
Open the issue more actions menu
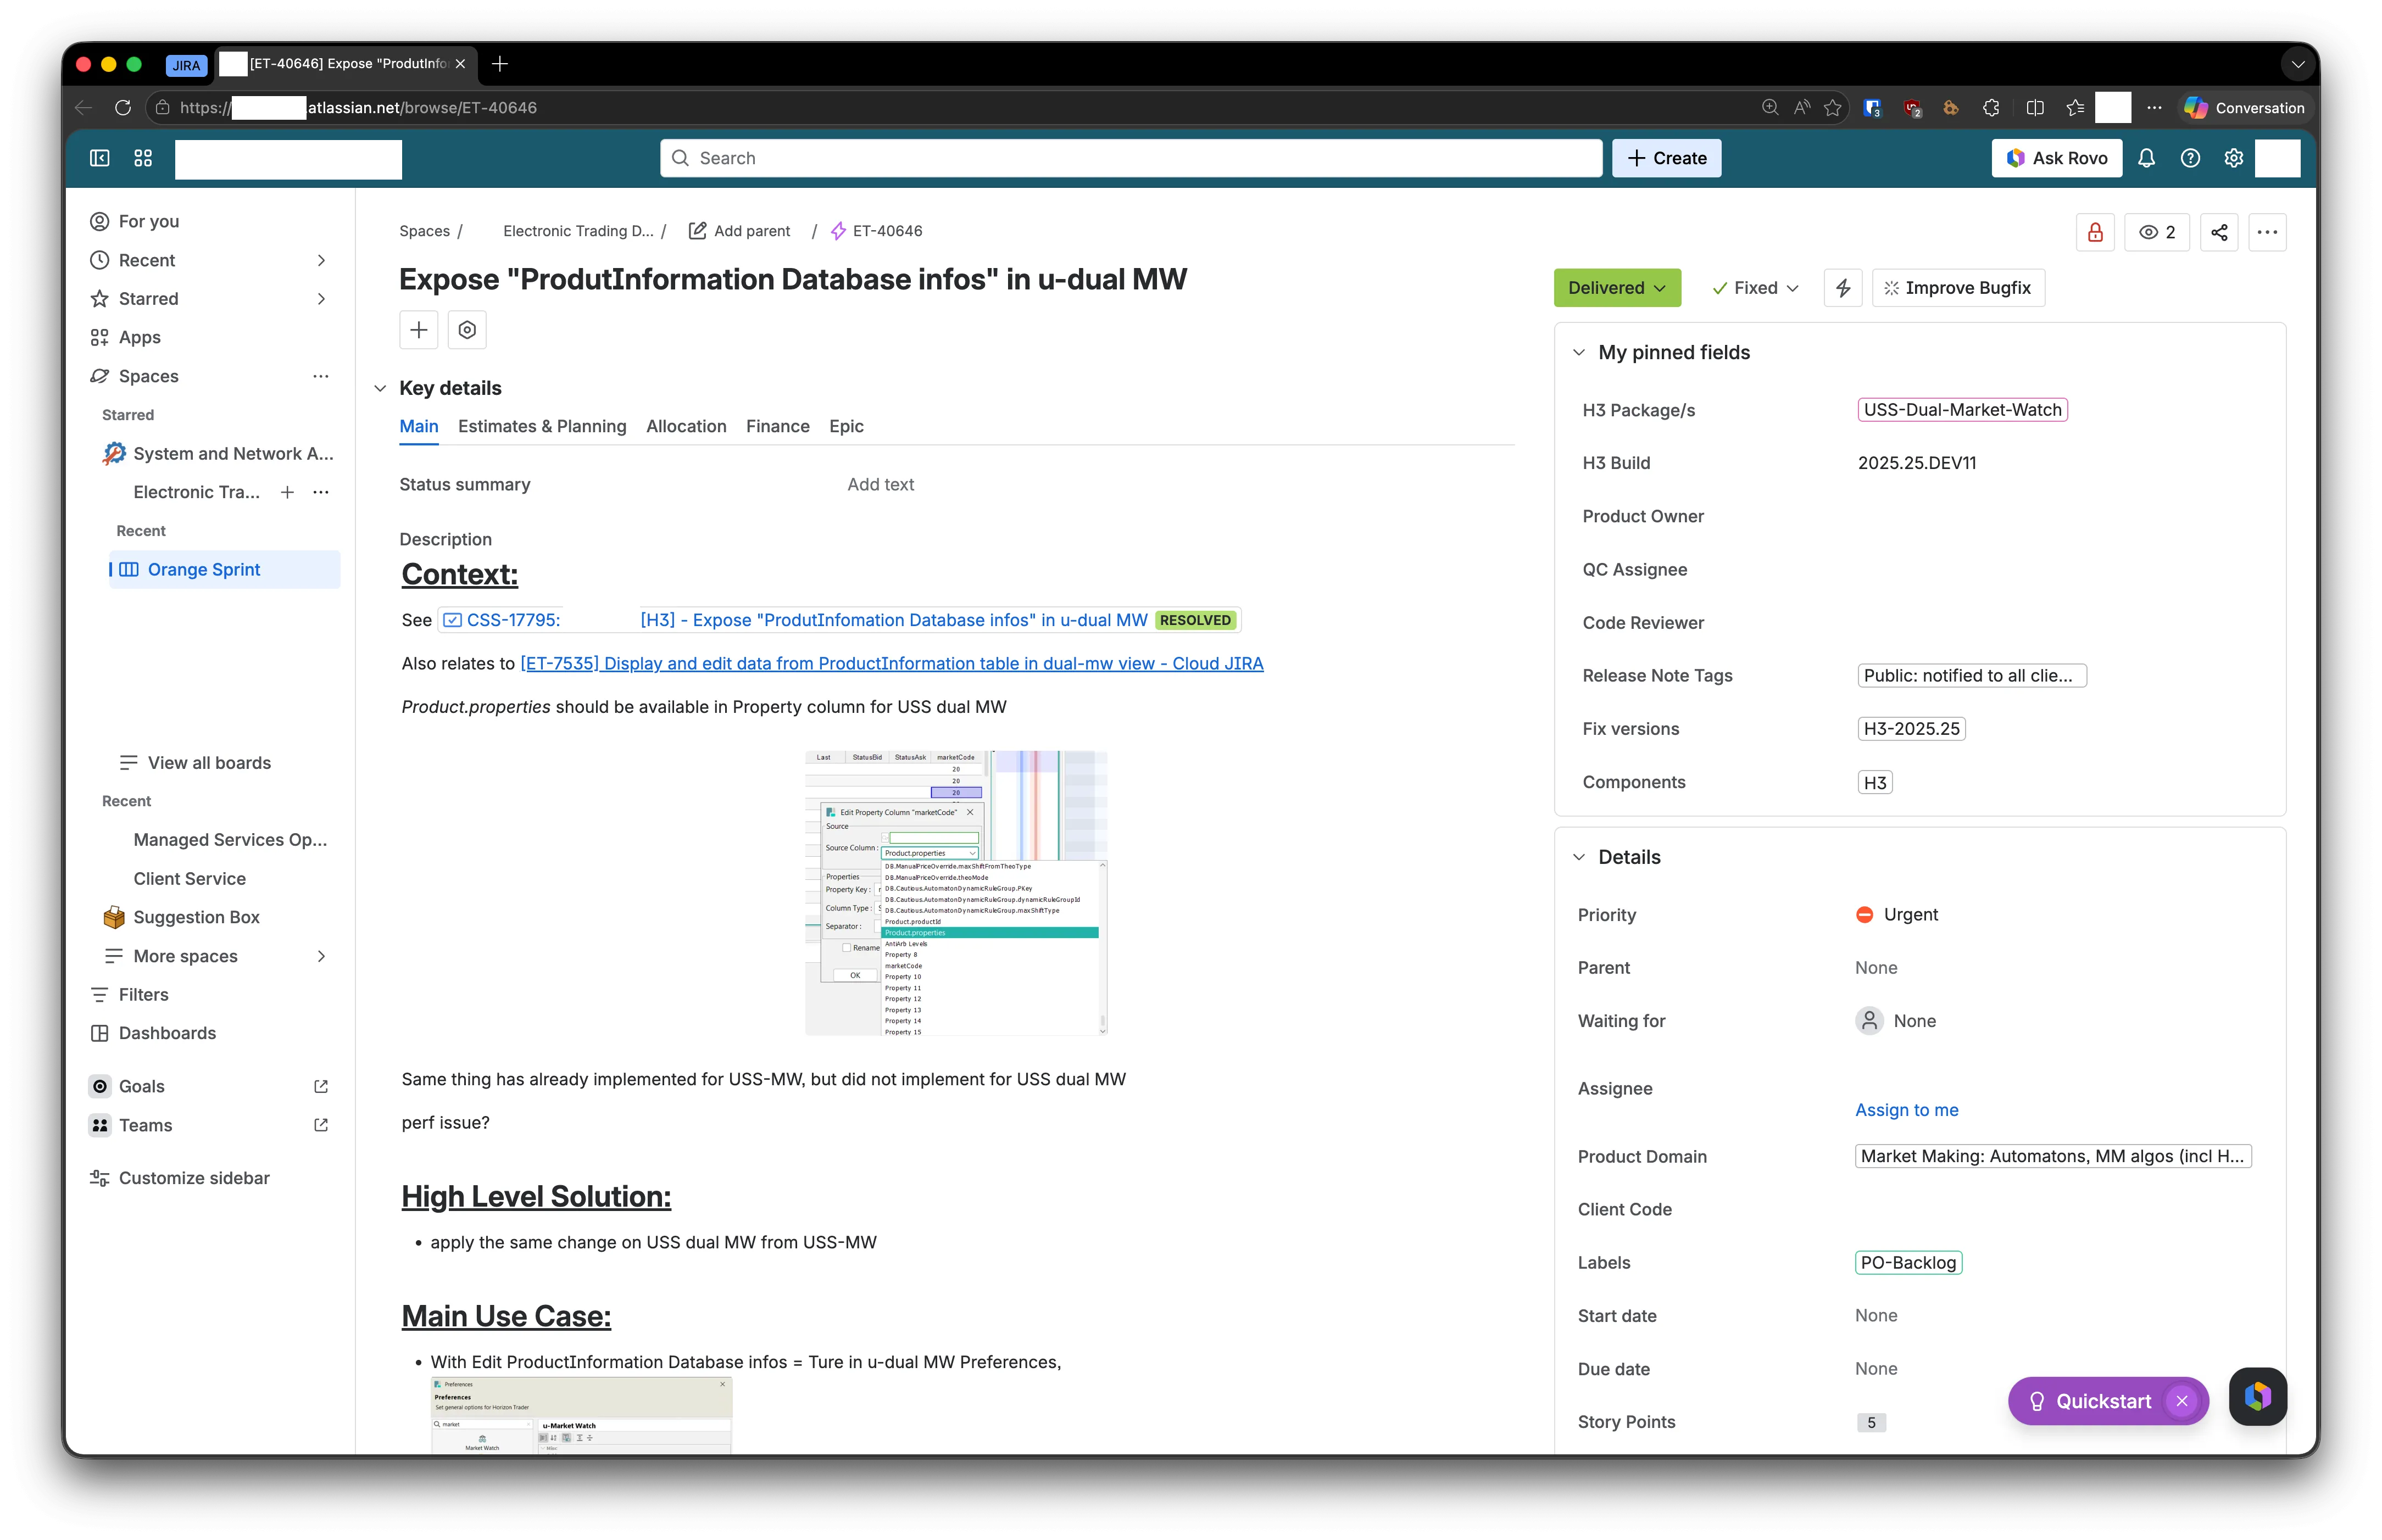2267,232
